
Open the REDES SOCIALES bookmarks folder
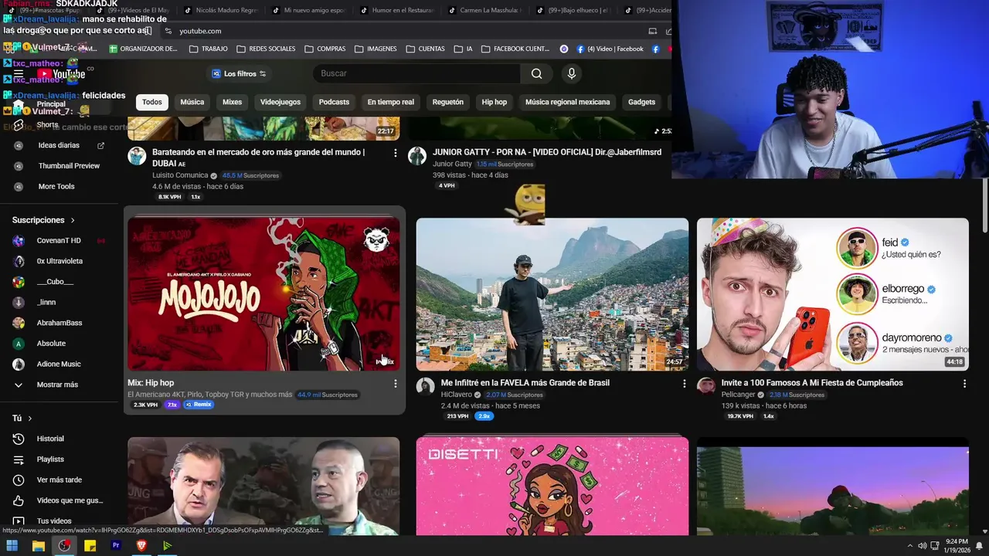point(266,49)
